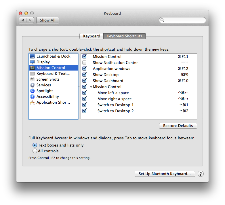Switch to the Keyboard tab
Viewport: 225px width, 205px height.
(91, 36)
